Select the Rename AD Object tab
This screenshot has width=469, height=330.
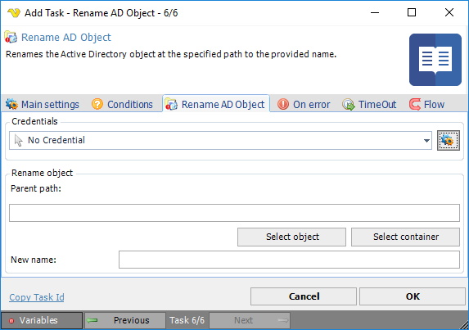216,104
